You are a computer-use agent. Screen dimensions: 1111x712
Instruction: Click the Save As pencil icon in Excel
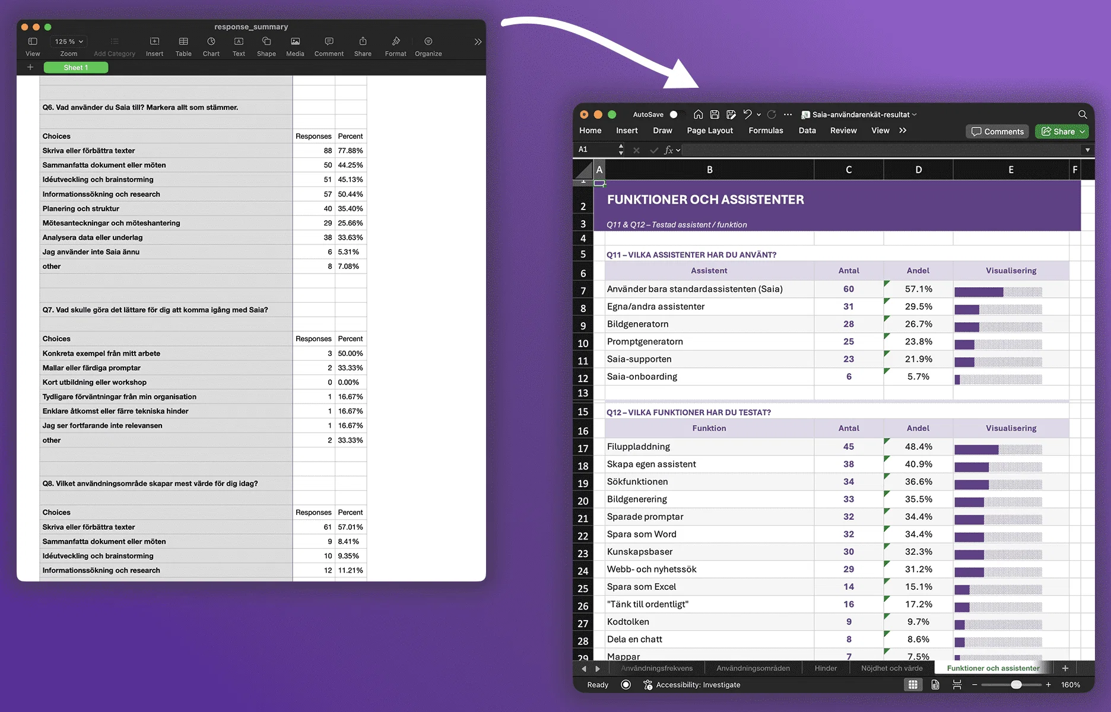(731, 115)
